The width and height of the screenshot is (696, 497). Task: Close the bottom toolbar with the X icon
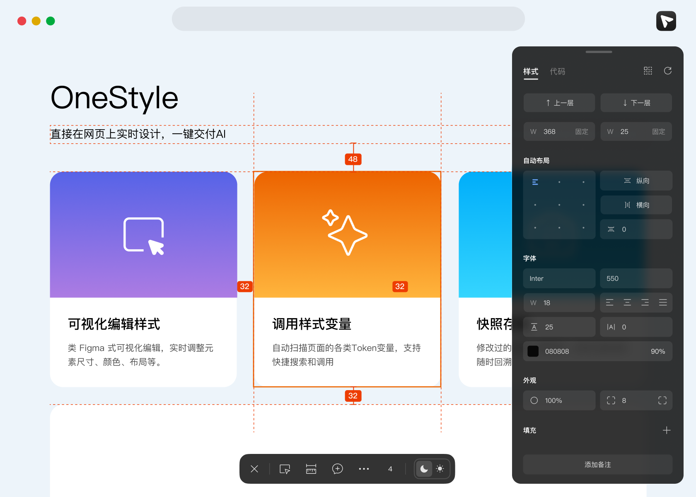coord(254,469)
